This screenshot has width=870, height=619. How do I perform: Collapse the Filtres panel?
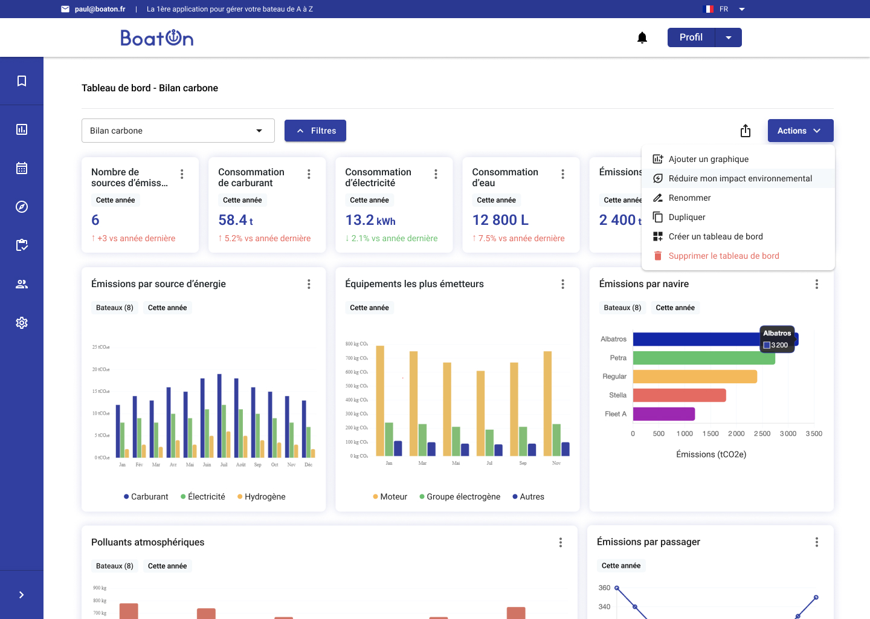pyautogui.click(x=315, y=130)
